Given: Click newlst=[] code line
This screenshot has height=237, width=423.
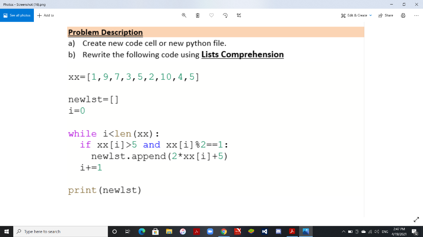Looking at the screenshot, I should [93, 100].
